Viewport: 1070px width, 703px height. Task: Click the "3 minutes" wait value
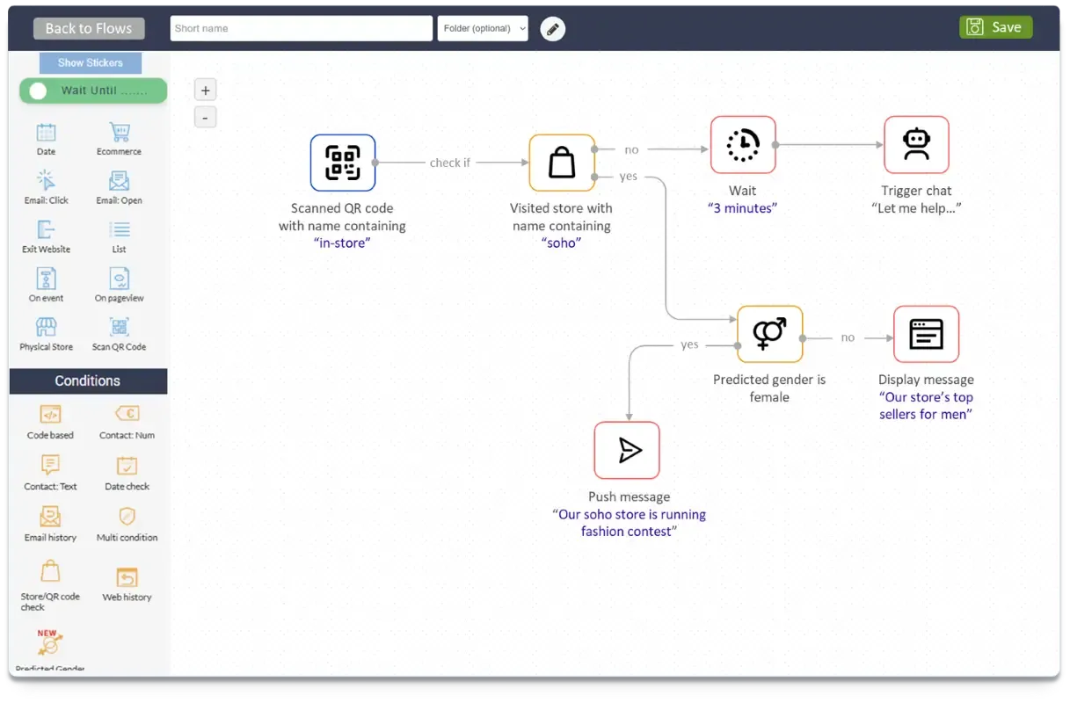(743, 208)
